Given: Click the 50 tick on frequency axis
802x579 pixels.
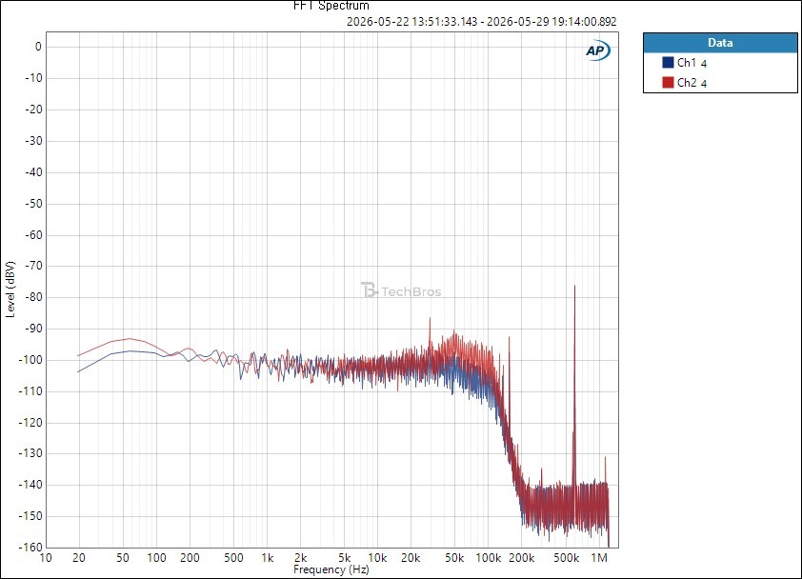Looking at the screenshot, I should point(122,558).
